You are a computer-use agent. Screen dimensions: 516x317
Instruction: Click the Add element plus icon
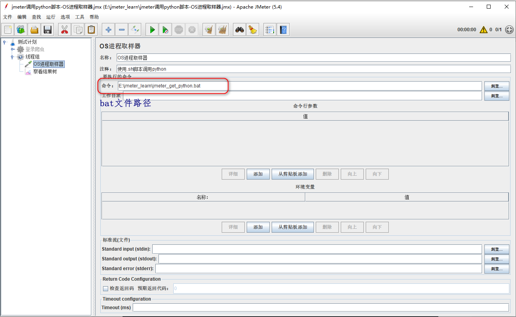[x=108, y=29]
